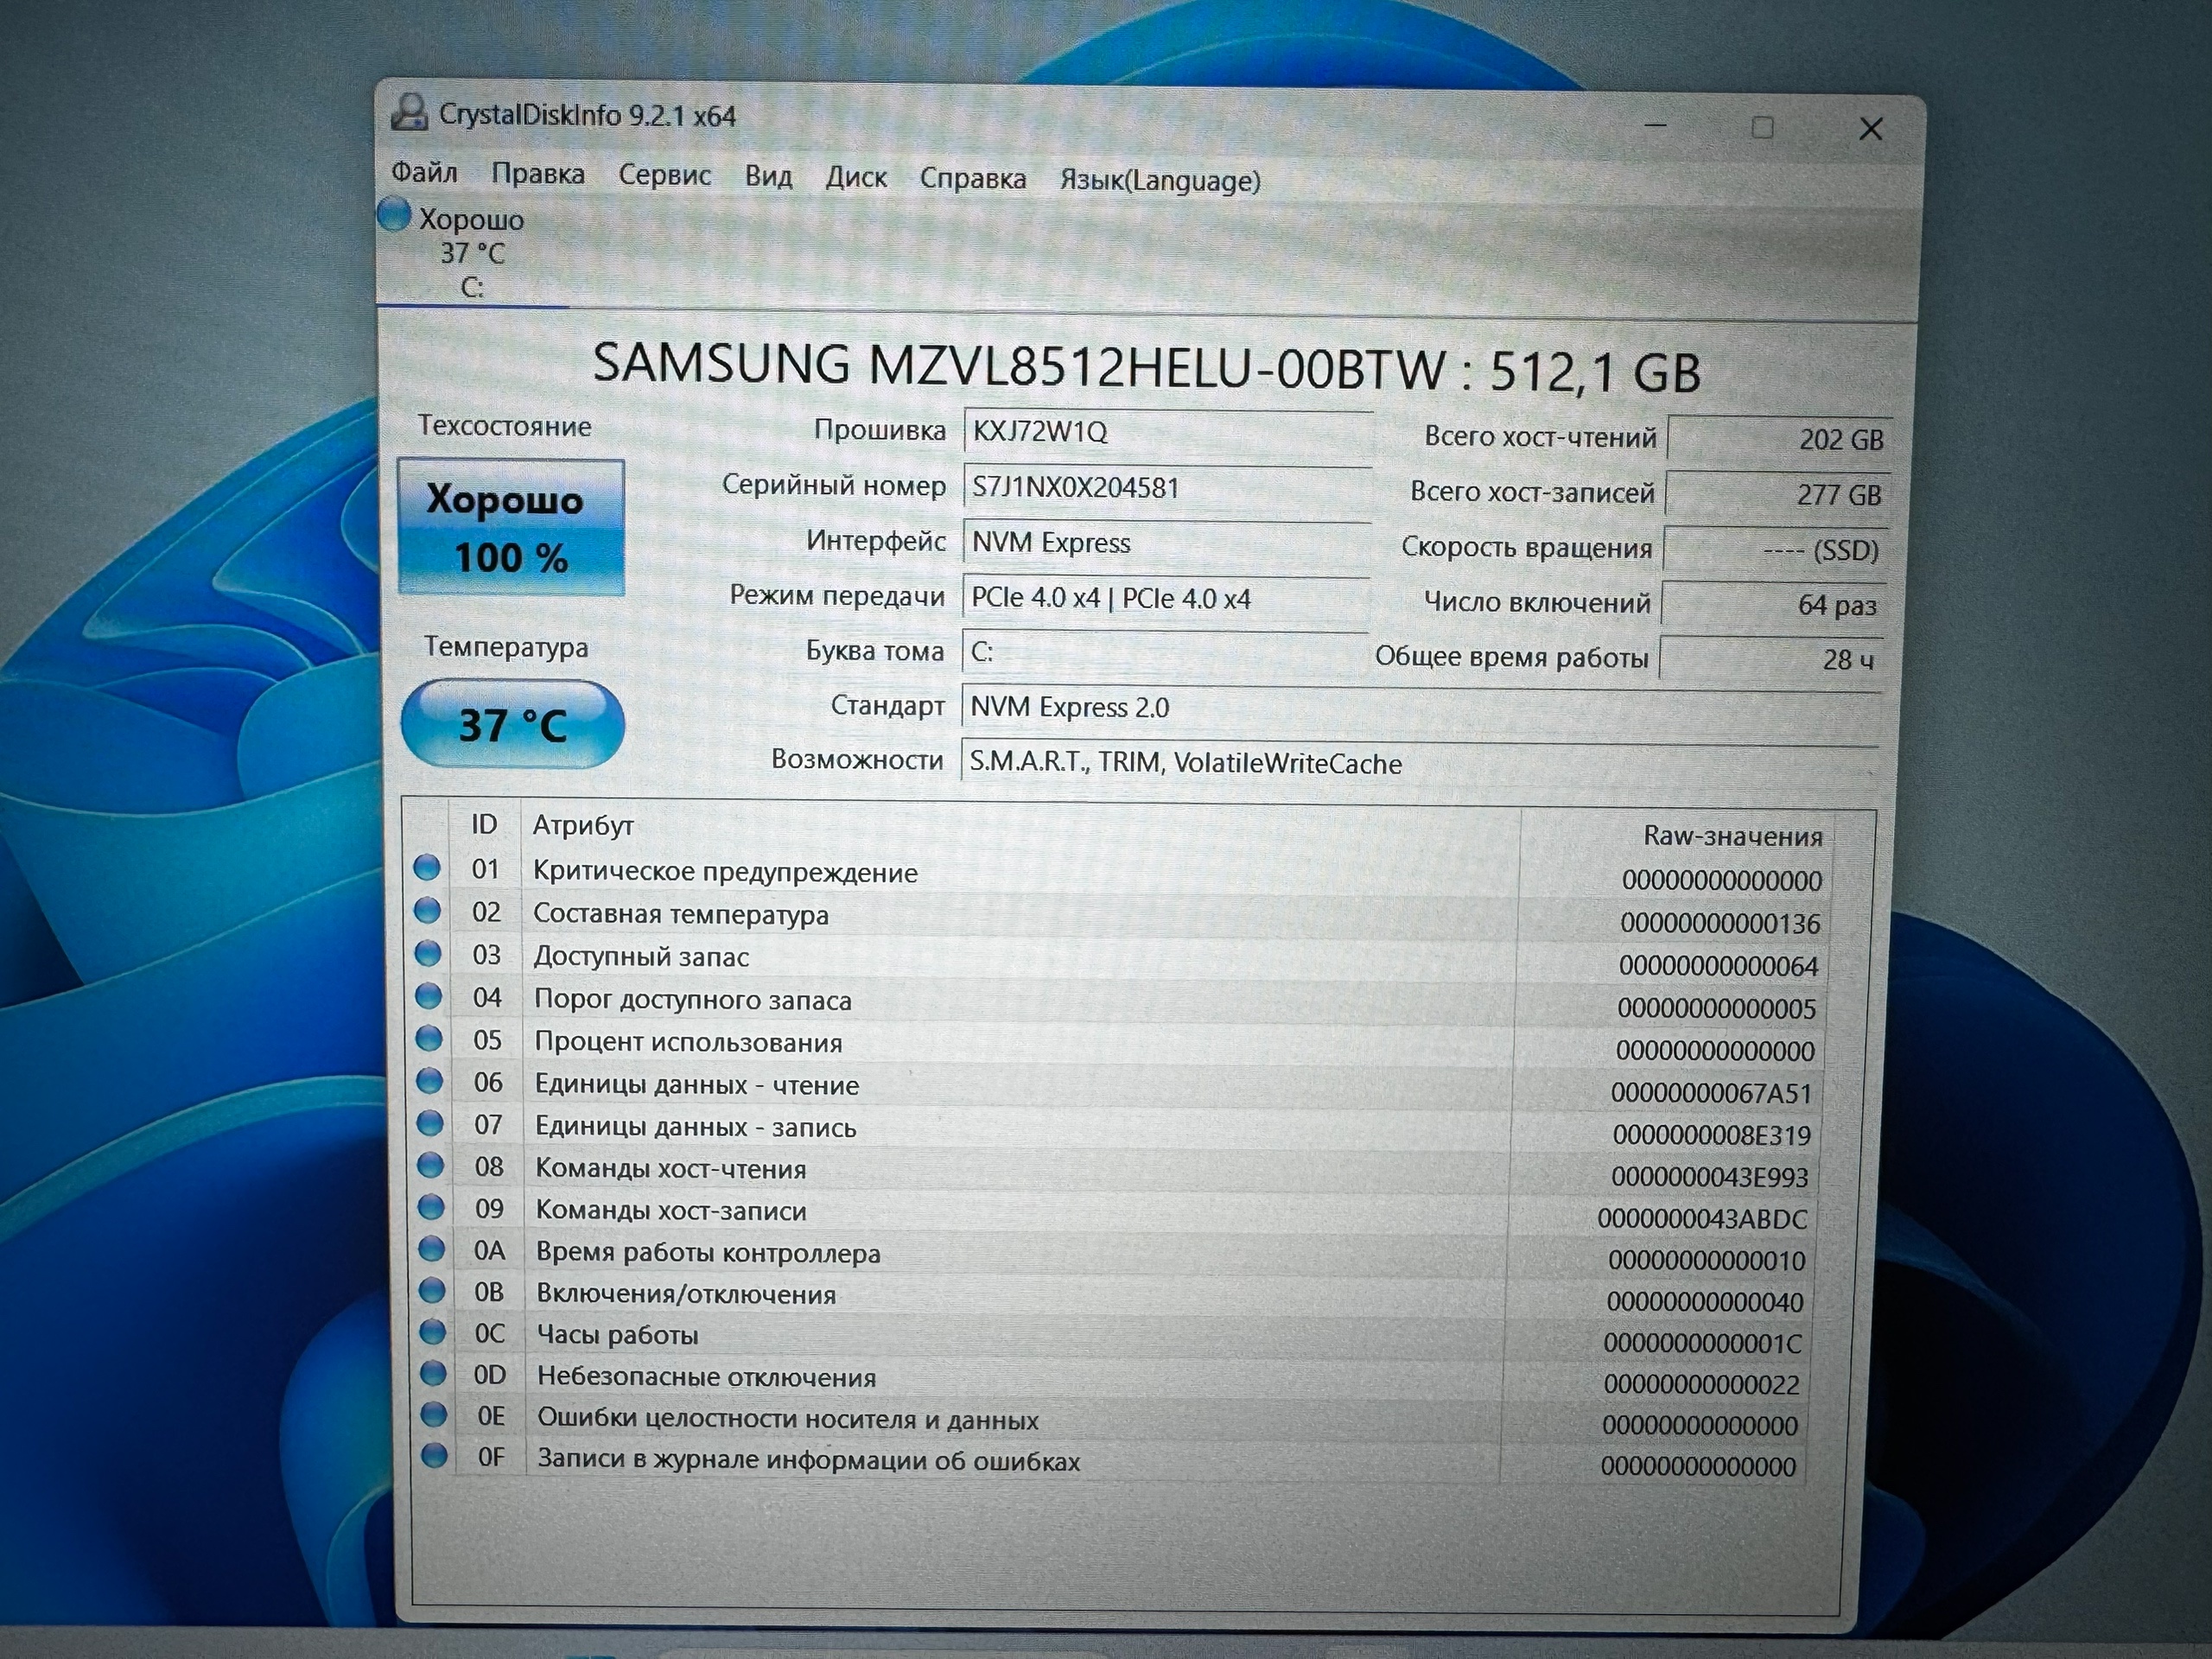Click the 28 ч total power-on hours value
The height and width of the screenshot is (1659, 2212).
[1771, 659]
